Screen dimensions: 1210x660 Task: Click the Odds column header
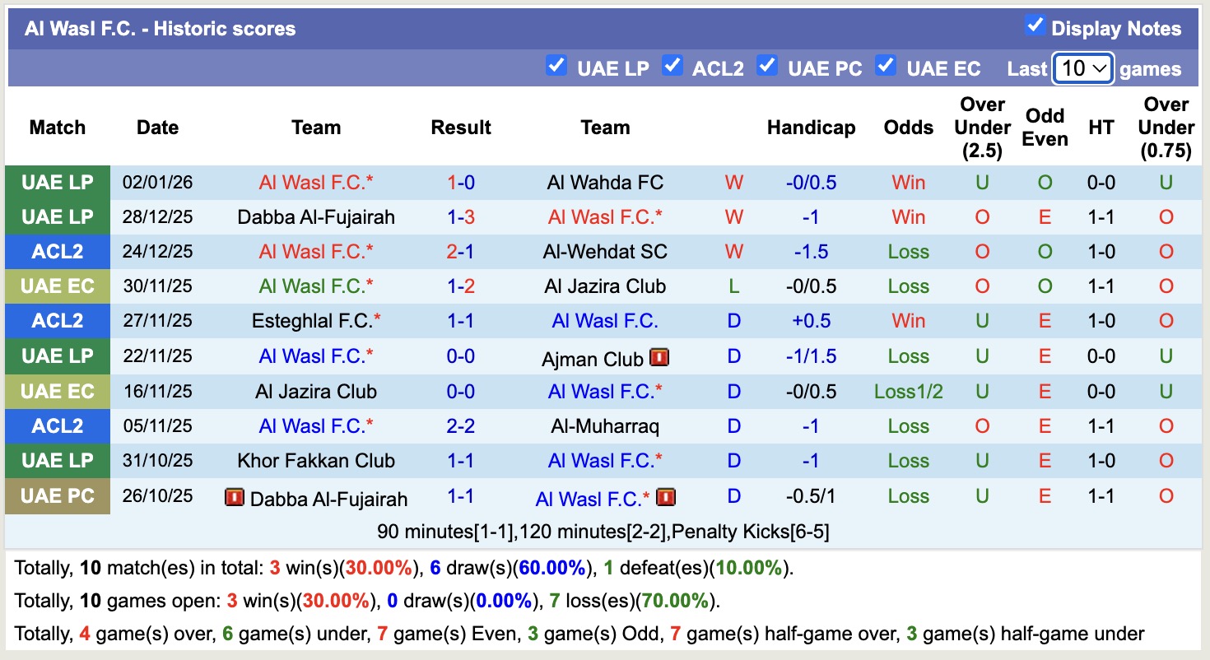[908, 128]
